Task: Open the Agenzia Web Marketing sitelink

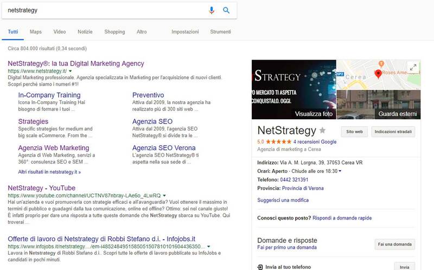Action: [x=54, y=147]
